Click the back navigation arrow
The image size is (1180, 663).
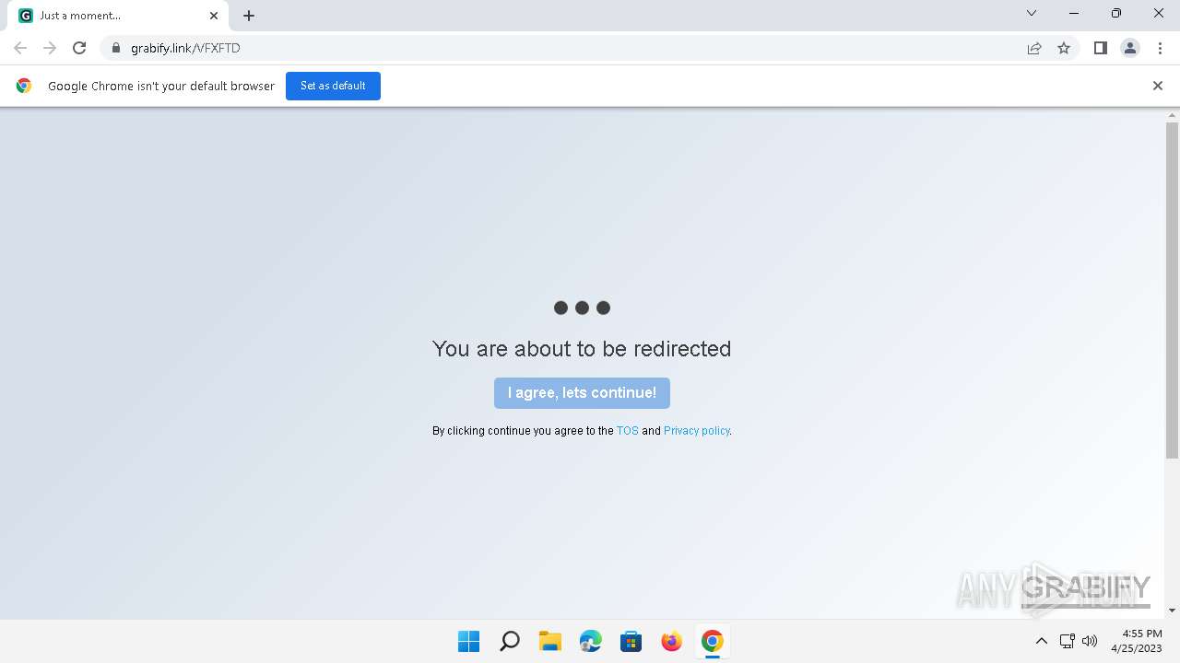point(20,48)
